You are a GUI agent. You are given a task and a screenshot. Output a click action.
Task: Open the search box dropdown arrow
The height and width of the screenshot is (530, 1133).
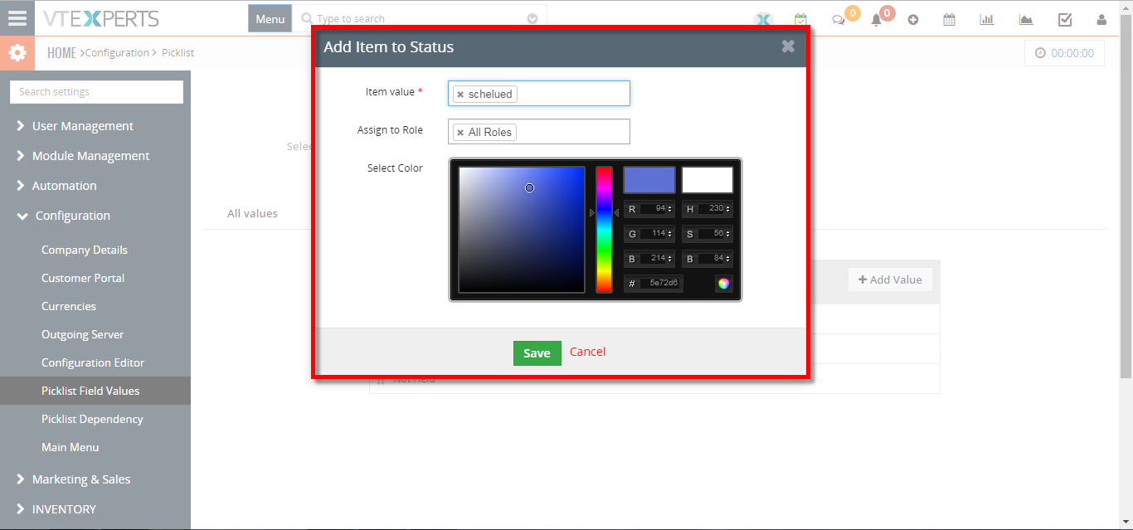coord(532,18)
